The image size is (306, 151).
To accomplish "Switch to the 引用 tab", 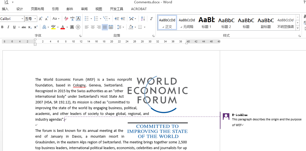I will (x=55, y=9).
